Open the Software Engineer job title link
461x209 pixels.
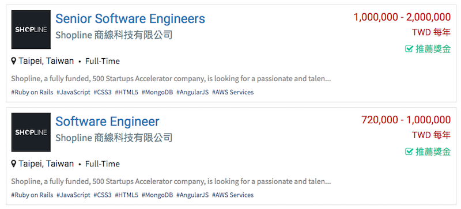tap(107, 121)
